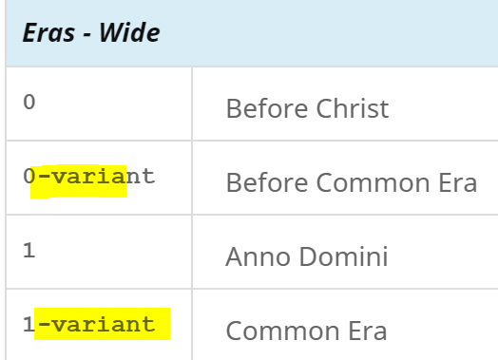Image resolution: width=498 pixels, height=360 pixels.
Task: Click "Common" in the Before Common Era row
Action: click(x=373, y=183)
